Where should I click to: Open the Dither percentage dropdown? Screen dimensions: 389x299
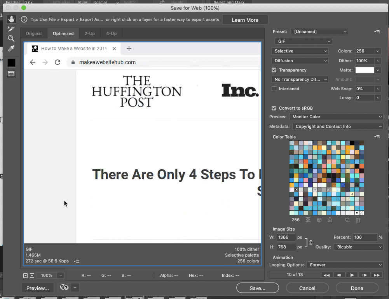point(378,61)
